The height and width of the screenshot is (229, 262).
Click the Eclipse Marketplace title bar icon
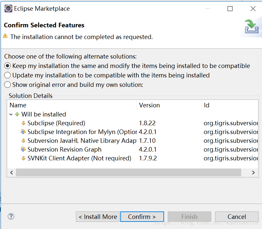tap(8, 8)
